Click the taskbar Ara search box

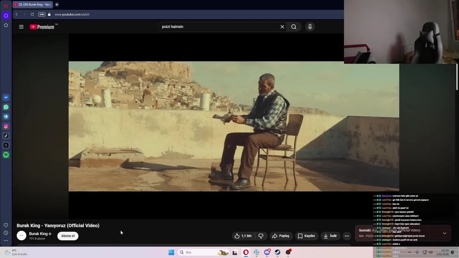[x=203, y=252]
